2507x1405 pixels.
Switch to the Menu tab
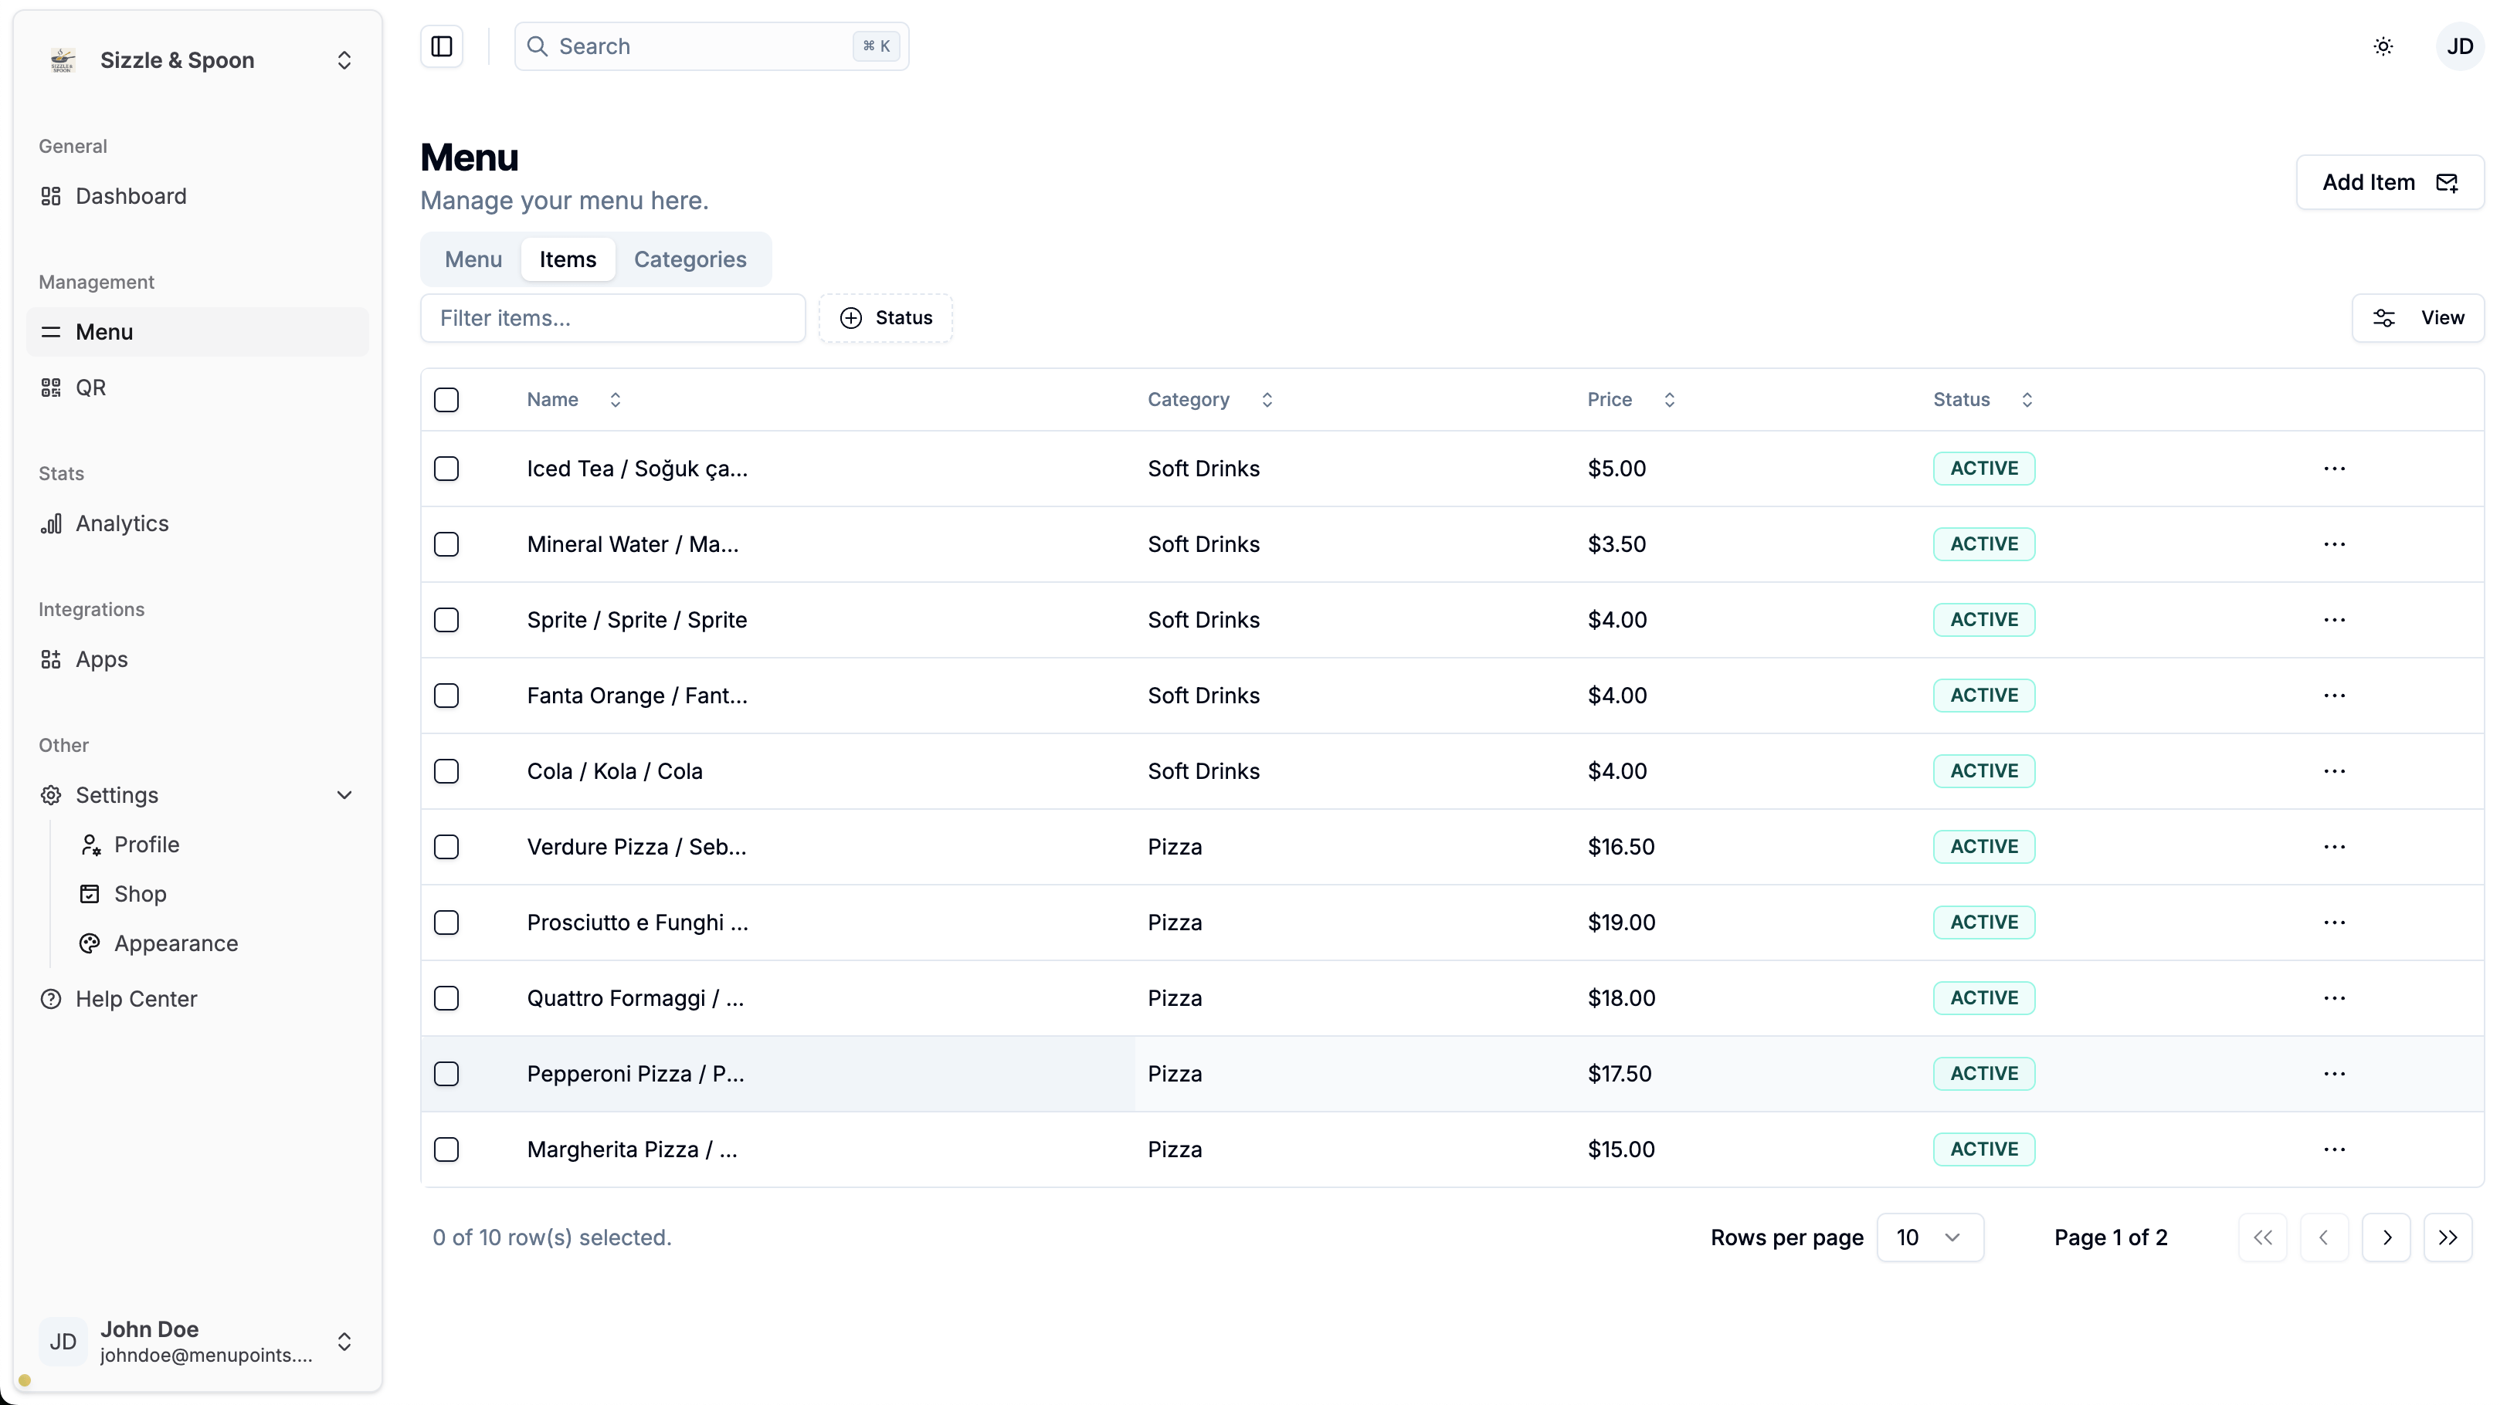pos(473,260)
